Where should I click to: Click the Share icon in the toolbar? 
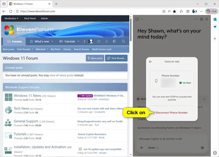click(188, 11)
